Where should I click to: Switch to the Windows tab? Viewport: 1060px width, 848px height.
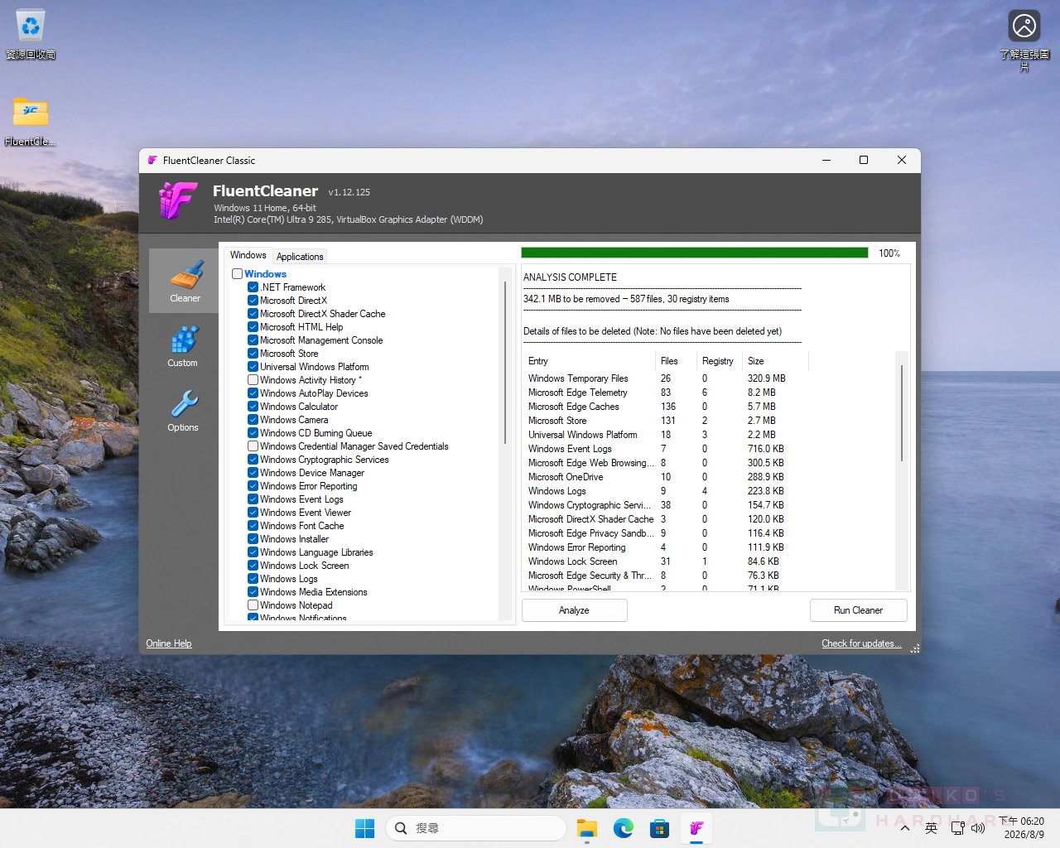248,255
